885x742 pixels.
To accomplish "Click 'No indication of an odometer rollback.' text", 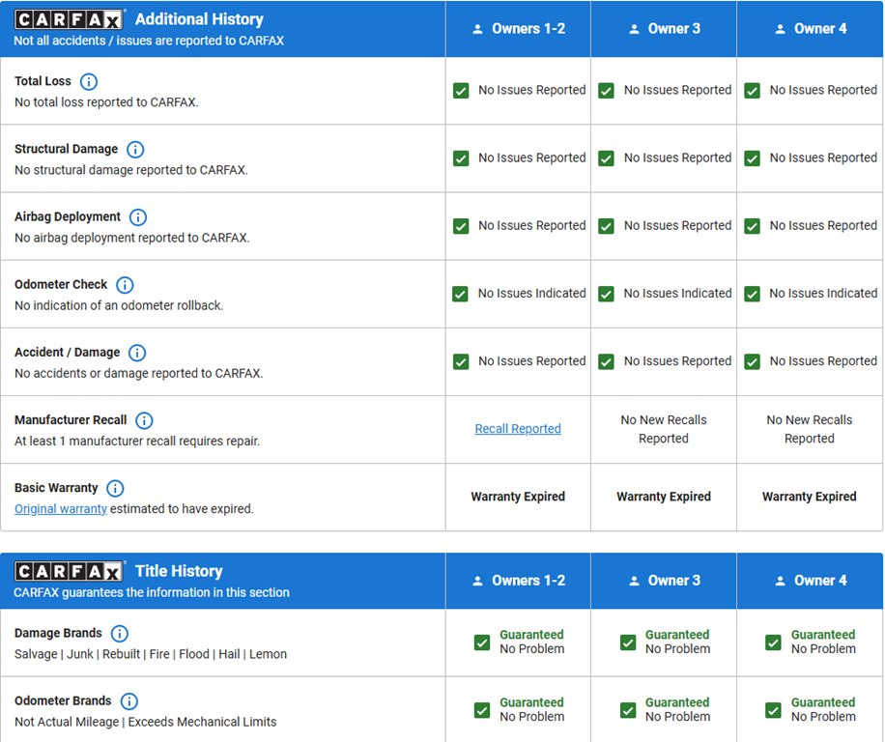I will click(119, 305).
